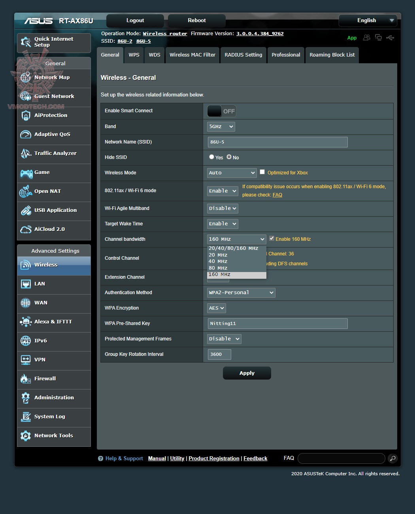Open the Authentication Method dropdown
Screen dimensions: 415x514
241,293
